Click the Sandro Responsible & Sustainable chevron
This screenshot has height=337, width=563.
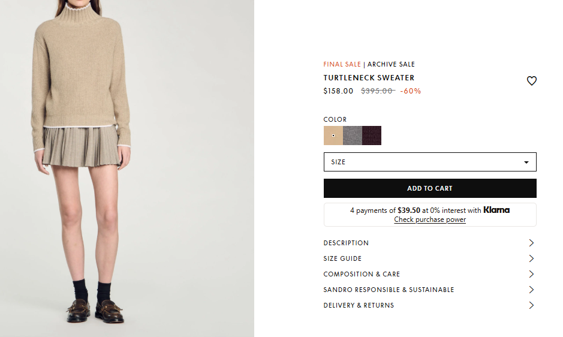click(531, 290)
